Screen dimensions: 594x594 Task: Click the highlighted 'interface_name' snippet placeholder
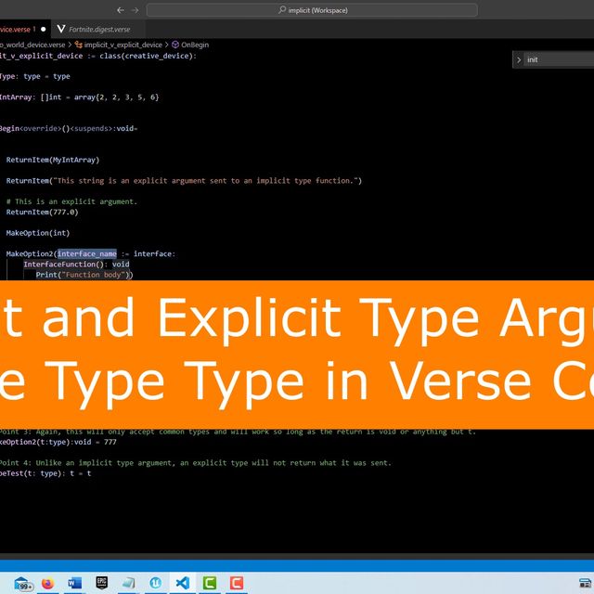click(x=87, y=253)
